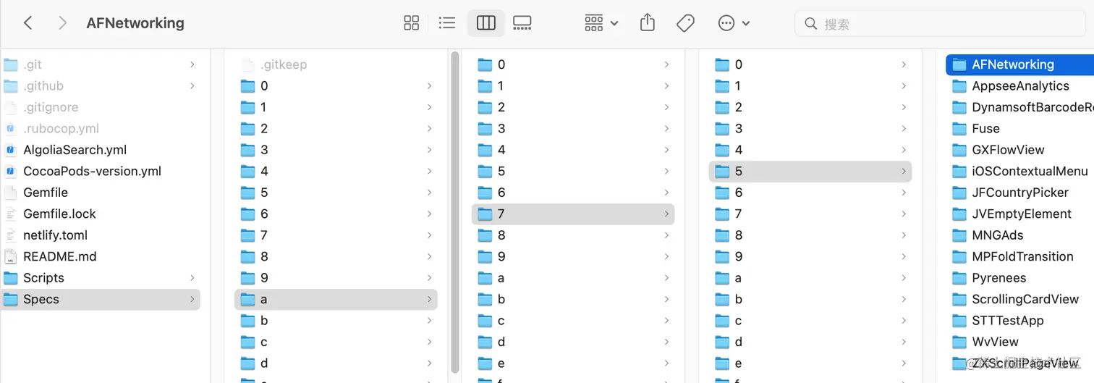Viewport: 1094px width, 383px height.
Task: Open the Scripts folder
Action: [x=101, y=278]
